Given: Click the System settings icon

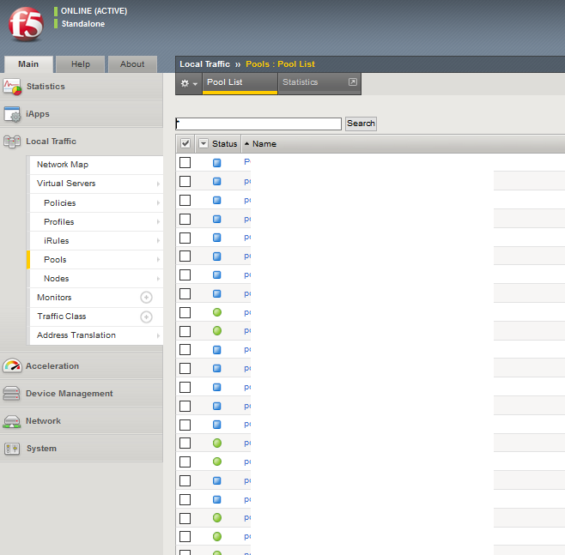Looking at the screenshot, I should coord(12,449).
